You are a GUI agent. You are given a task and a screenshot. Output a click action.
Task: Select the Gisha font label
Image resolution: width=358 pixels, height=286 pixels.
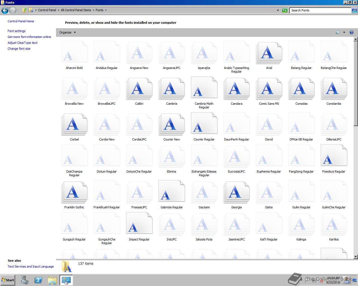click(x=269, y=207)
